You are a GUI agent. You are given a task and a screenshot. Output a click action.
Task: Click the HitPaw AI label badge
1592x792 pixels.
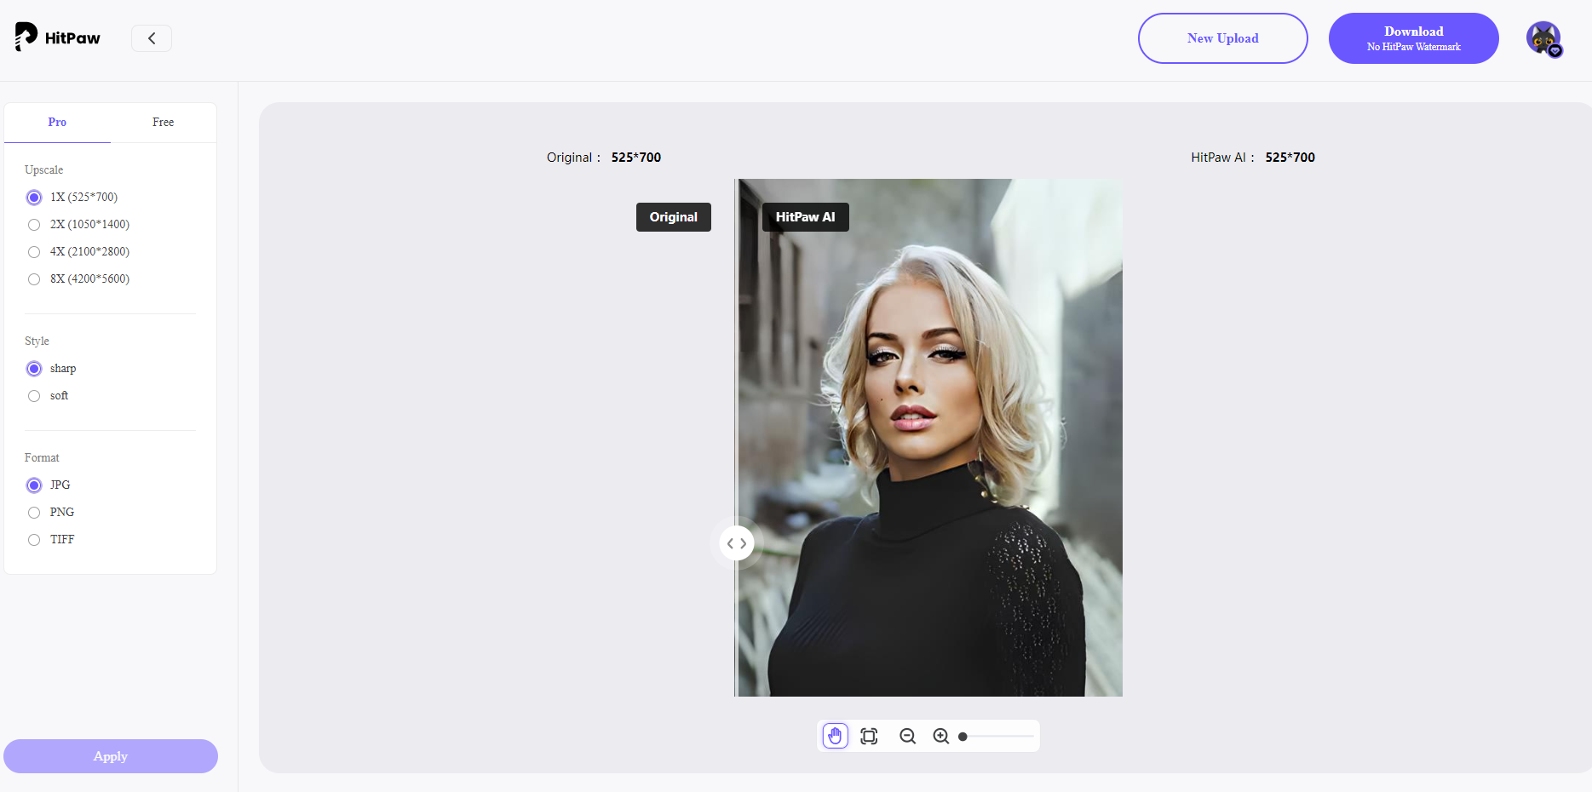click(805, 217)
